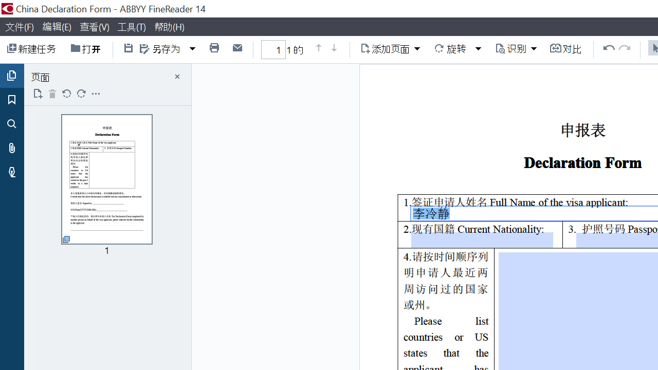Image resolution: width=658 pixels, height=370 pixels.
Task: Expand the 旋转 rotate options dropdown
Action: (x=478, y=48)
